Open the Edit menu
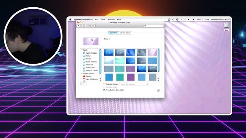 click(x=96, y=20)
